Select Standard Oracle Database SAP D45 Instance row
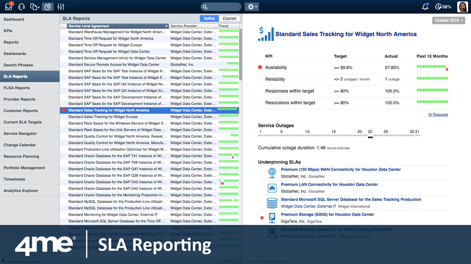The image size is (471, 264). tap(149, 182)
